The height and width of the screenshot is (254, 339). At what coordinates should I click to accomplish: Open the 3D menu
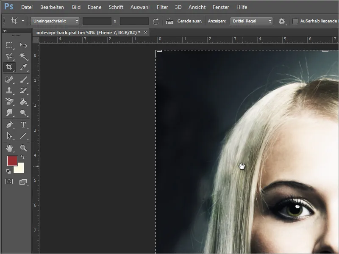click(x=178, y=7)
